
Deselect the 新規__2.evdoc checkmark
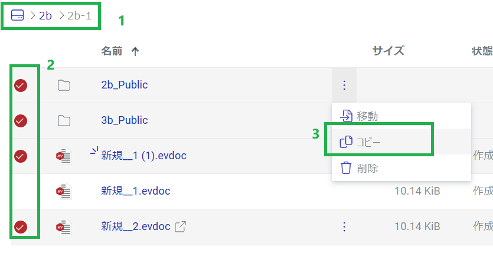coord(21,226)
